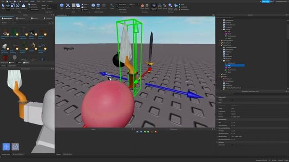Click the Lock tool button
The width and height of the screenshot is (289, 162).
click(84, 7)
